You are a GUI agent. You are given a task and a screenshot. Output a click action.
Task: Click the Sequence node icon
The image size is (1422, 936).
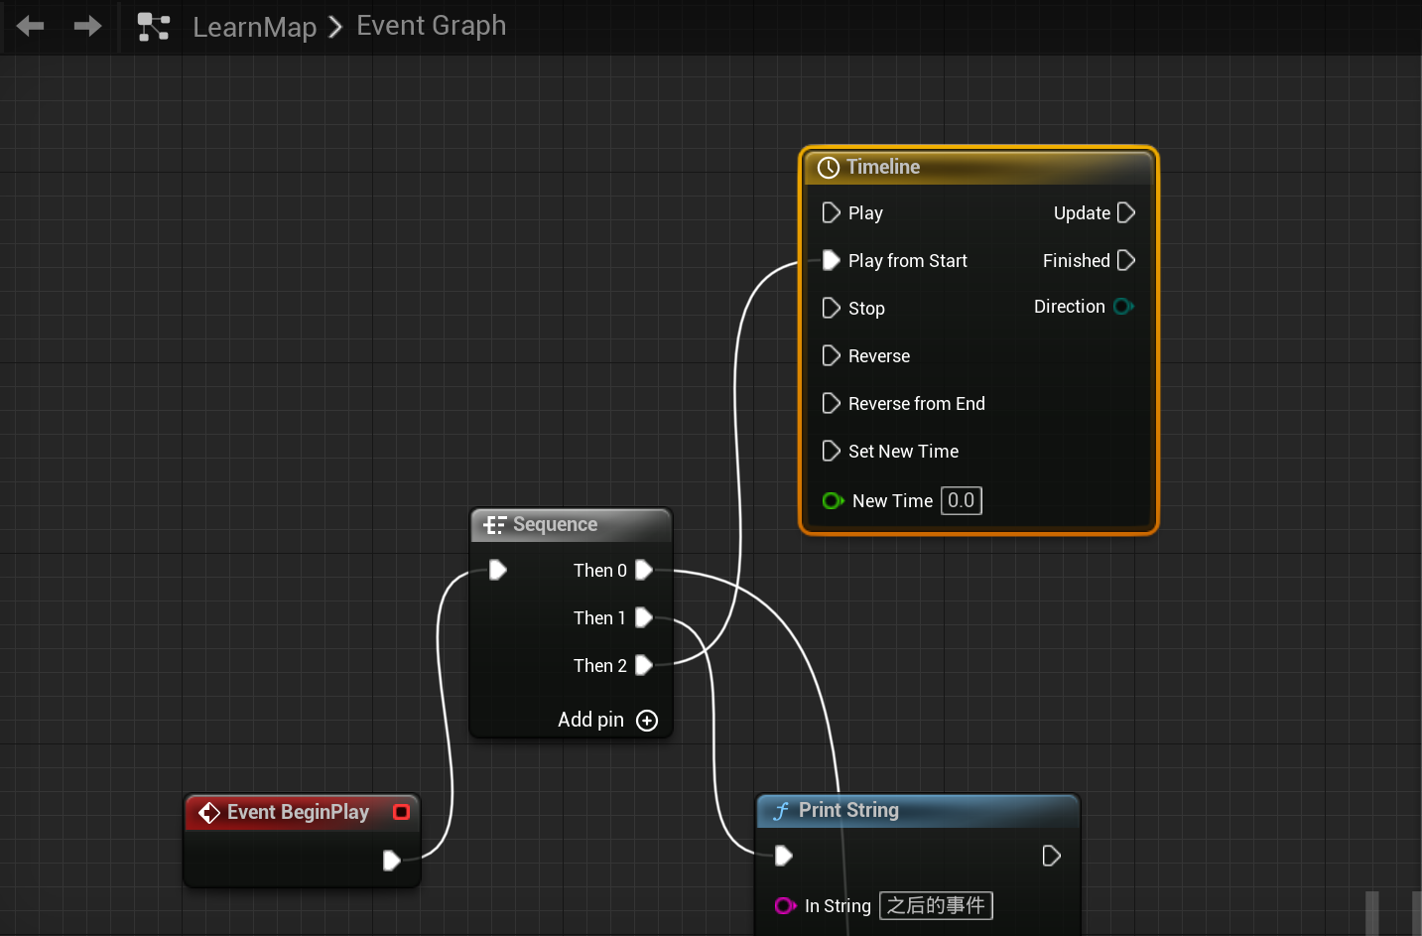tap(494, 525)
